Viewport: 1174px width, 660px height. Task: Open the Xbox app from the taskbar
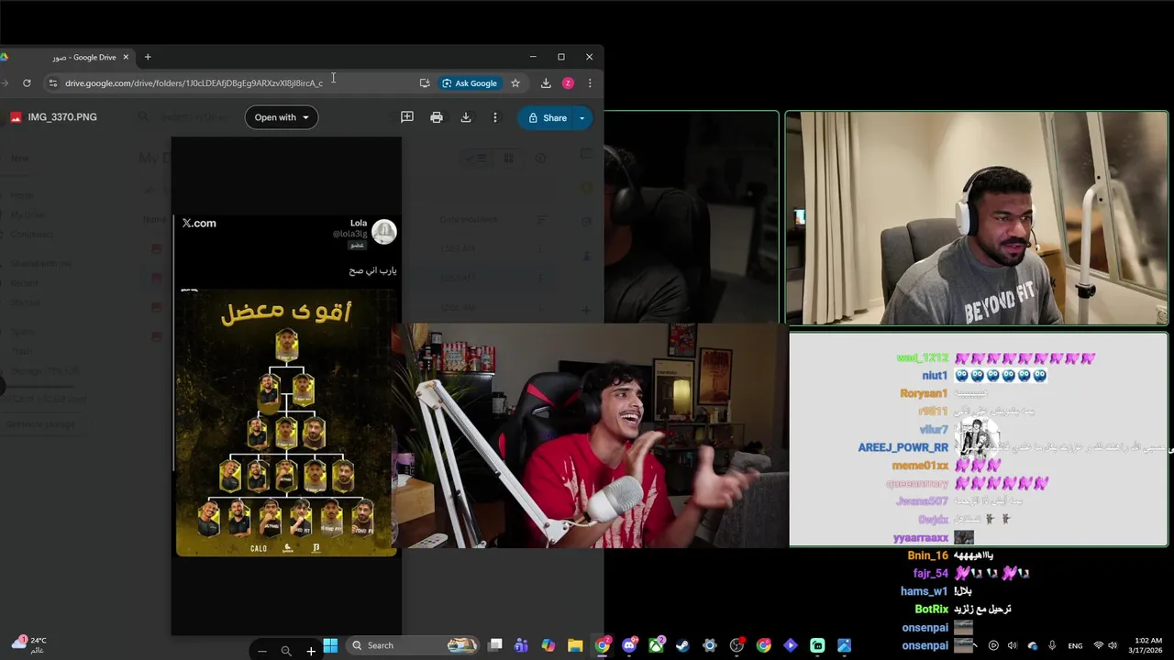coord(656,645)
